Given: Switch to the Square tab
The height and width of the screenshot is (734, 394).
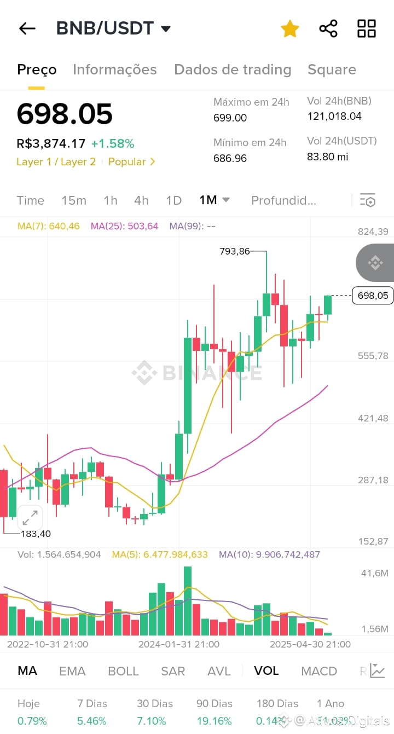Looking at the screenshot, I should point(332,70).
